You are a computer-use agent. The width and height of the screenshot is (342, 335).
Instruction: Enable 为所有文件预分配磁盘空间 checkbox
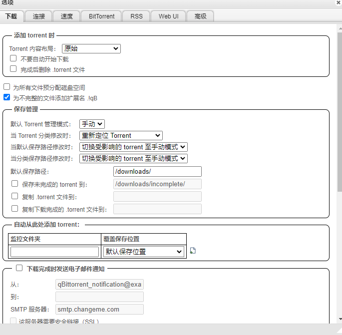click(7, 87)
